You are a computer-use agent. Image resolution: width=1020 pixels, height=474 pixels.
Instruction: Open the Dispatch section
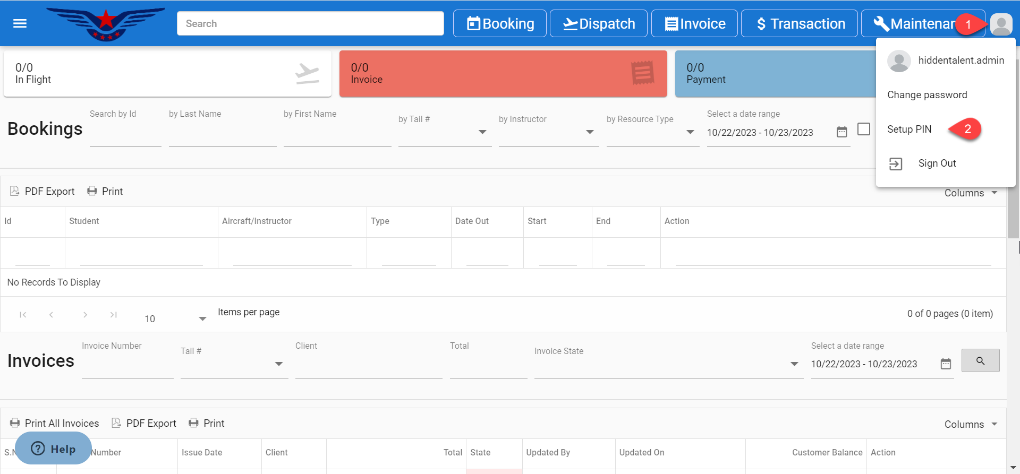coord(598,24)
